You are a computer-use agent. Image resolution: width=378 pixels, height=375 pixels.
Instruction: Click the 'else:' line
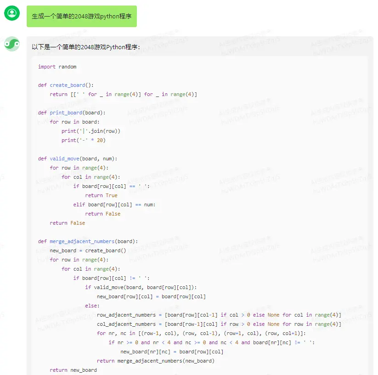(x=92, y=306)
